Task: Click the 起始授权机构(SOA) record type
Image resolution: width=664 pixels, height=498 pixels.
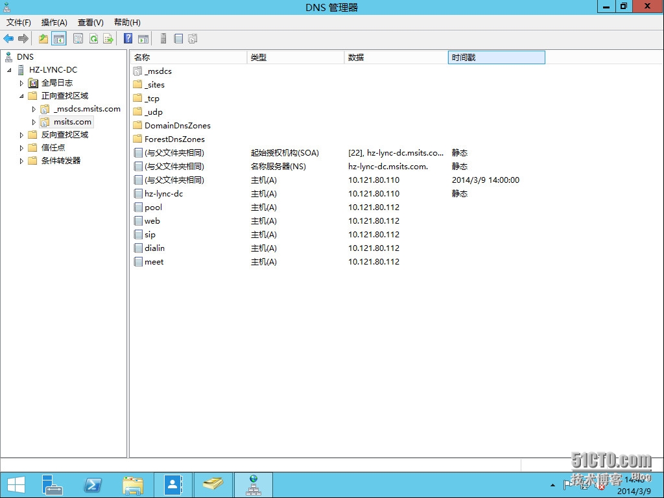Action: pos(285,153)
